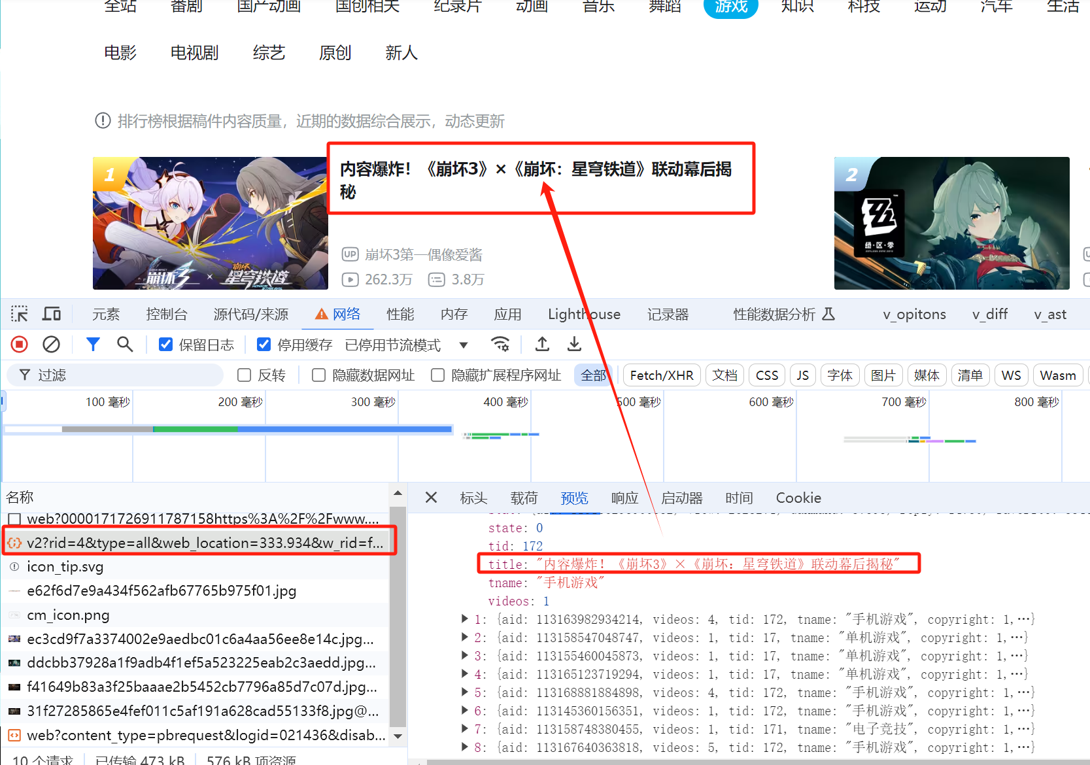Viewport: 1090px width, 765px height.
Task: Click the danmaku count icon for 3.8万
Action: (x=436, y=280)
